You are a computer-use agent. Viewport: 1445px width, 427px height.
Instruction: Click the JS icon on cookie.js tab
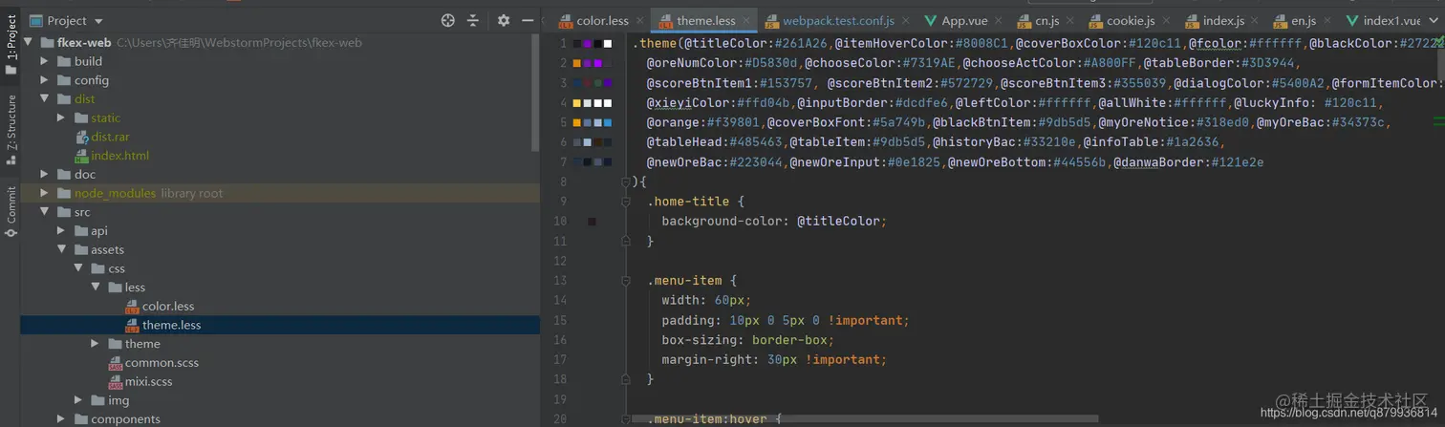(x=1095, y=20)
